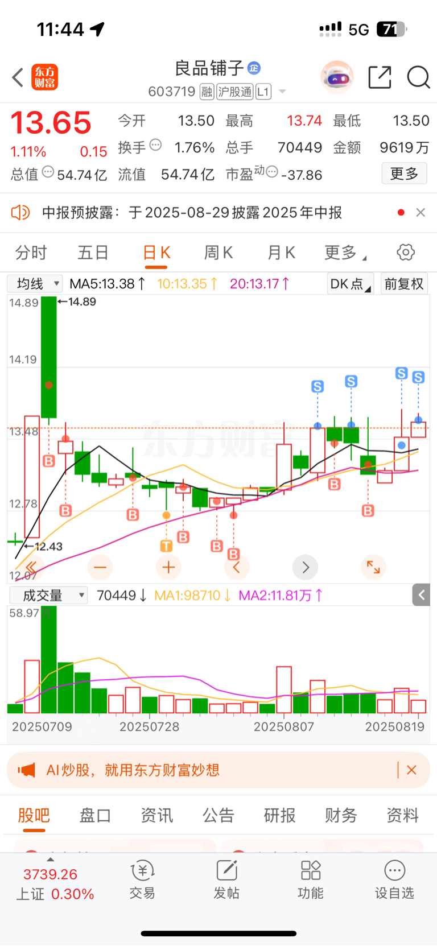Expand side panel with gray chevron
The width and height of the screenshot is (437, 946).
coord(421,595)
